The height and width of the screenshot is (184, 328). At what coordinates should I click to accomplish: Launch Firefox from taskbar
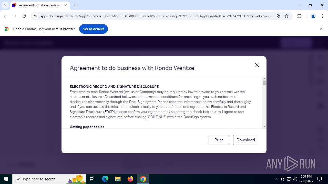(130, 179)
